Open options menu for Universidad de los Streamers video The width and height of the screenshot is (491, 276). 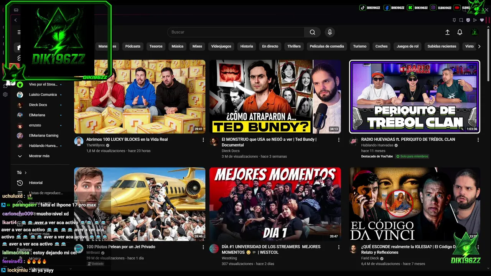(x=339, y=247)
